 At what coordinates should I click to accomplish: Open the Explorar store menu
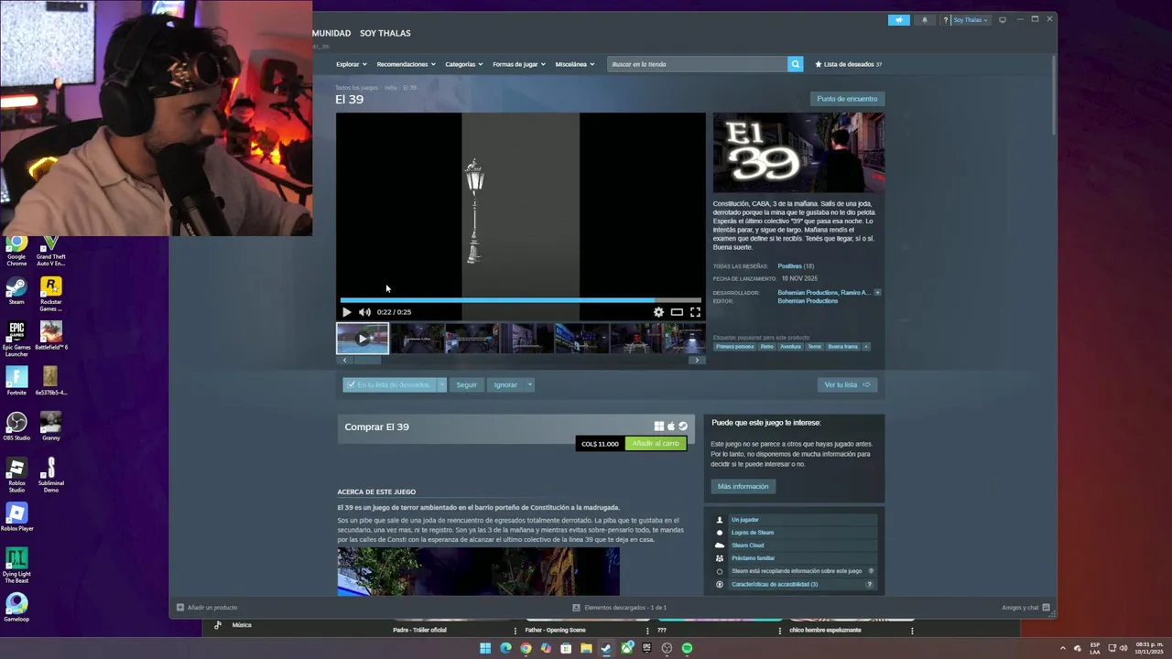point(351,64)
